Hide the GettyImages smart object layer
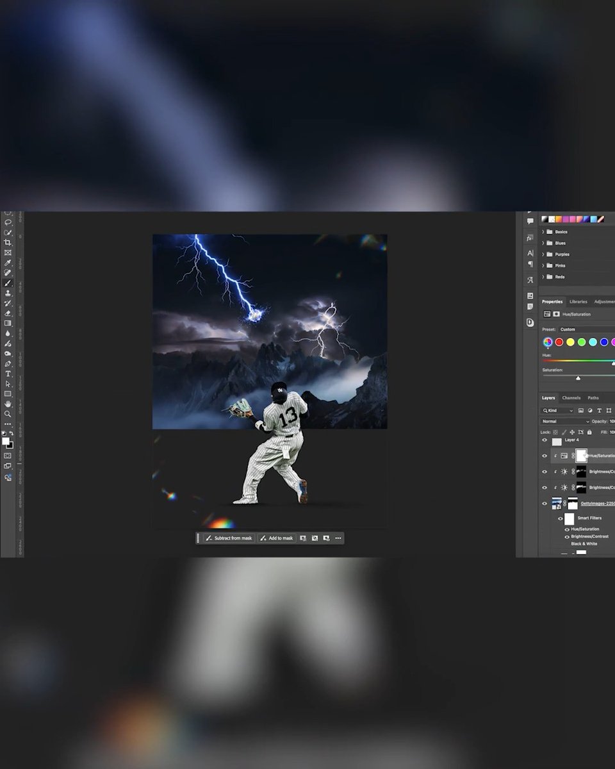This screenshot has width=615, height=769. 545,504
